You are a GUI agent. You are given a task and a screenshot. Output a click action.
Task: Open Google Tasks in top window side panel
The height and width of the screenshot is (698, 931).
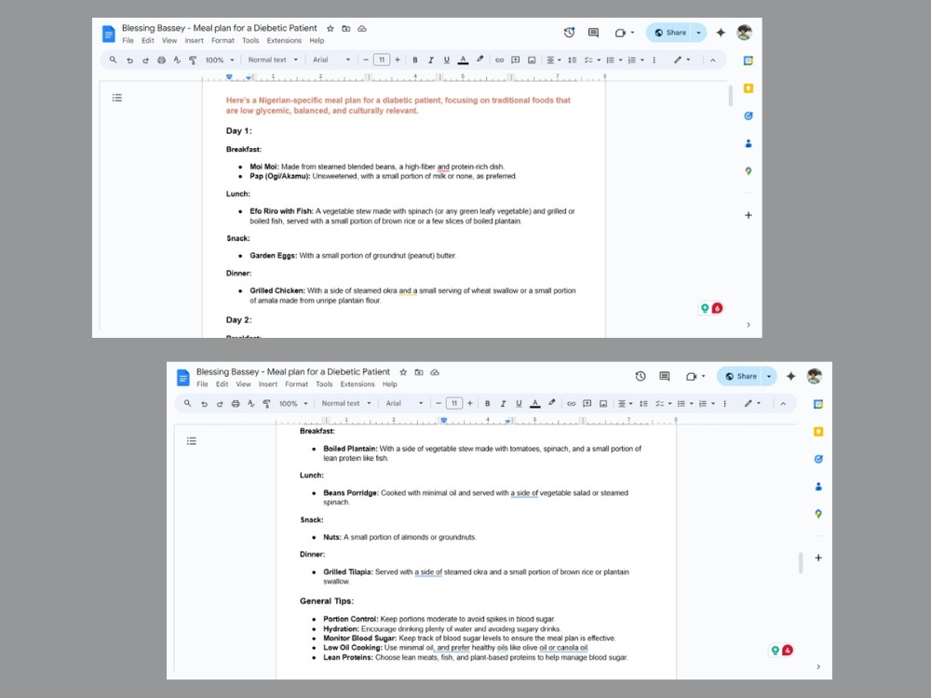(749, 115)
